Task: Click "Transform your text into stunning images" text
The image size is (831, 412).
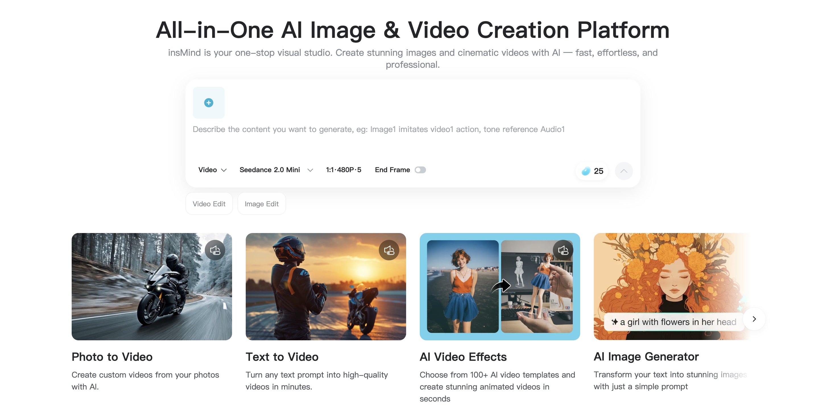Action: pos(670,374)
